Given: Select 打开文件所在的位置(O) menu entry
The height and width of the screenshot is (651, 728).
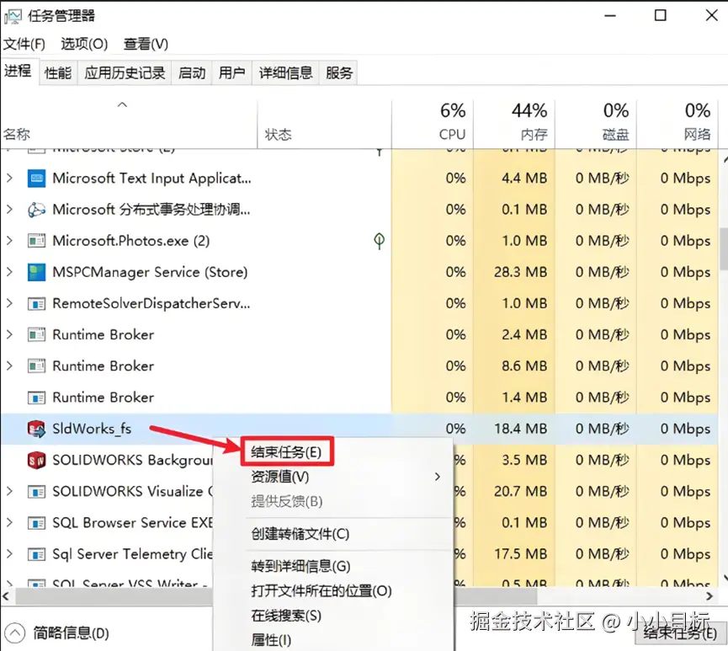Looking at the screenshot, I should coord(321,591).
